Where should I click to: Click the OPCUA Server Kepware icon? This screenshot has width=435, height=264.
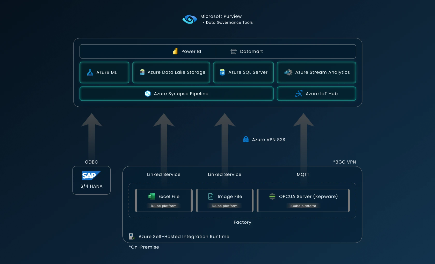tap(272, 196)
